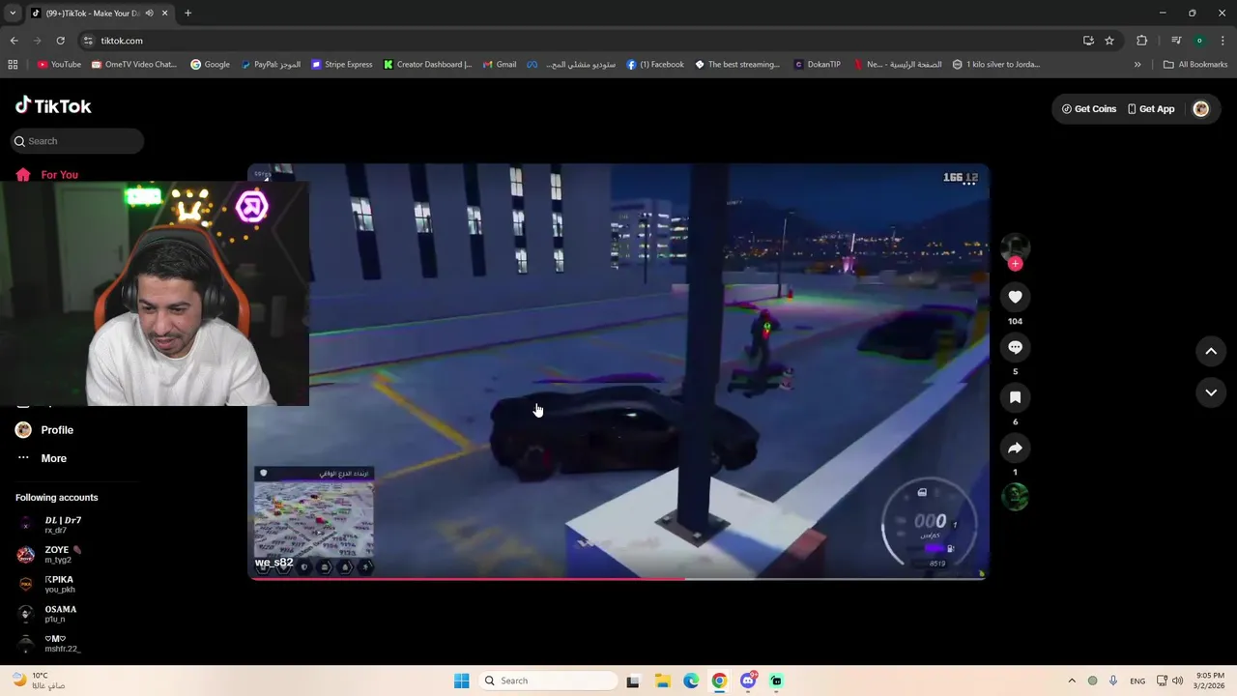Bookmark this page with the star icon
The width and height of the screenshot is (1237, 696).
coord(1109,41)
